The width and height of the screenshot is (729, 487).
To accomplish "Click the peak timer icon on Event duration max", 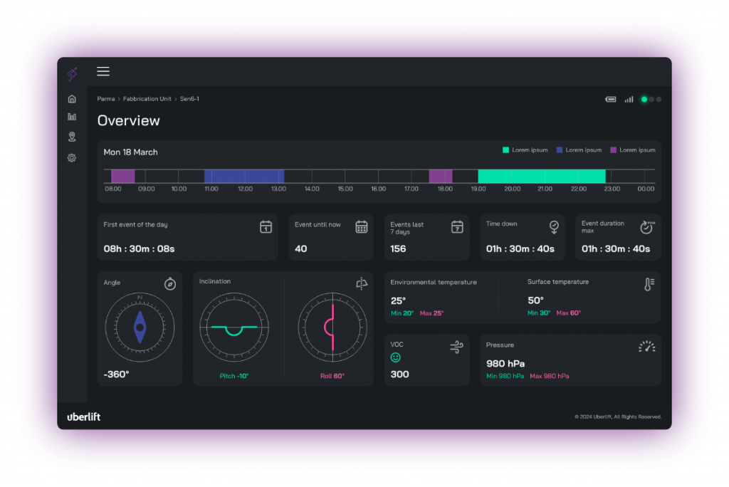I will [x=646, y=226].
